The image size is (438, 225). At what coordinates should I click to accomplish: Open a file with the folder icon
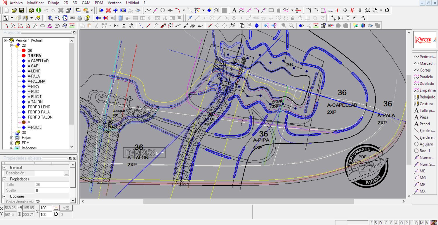(14, 10)
